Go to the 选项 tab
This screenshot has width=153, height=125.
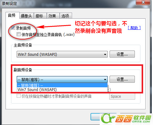(x=66, y=16)
